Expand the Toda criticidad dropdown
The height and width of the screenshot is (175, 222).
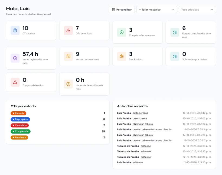coord(197,9)
